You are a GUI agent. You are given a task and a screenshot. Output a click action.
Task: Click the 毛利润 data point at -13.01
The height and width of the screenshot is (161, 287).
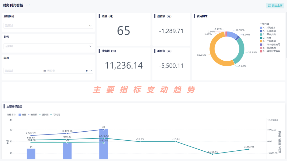176,142
